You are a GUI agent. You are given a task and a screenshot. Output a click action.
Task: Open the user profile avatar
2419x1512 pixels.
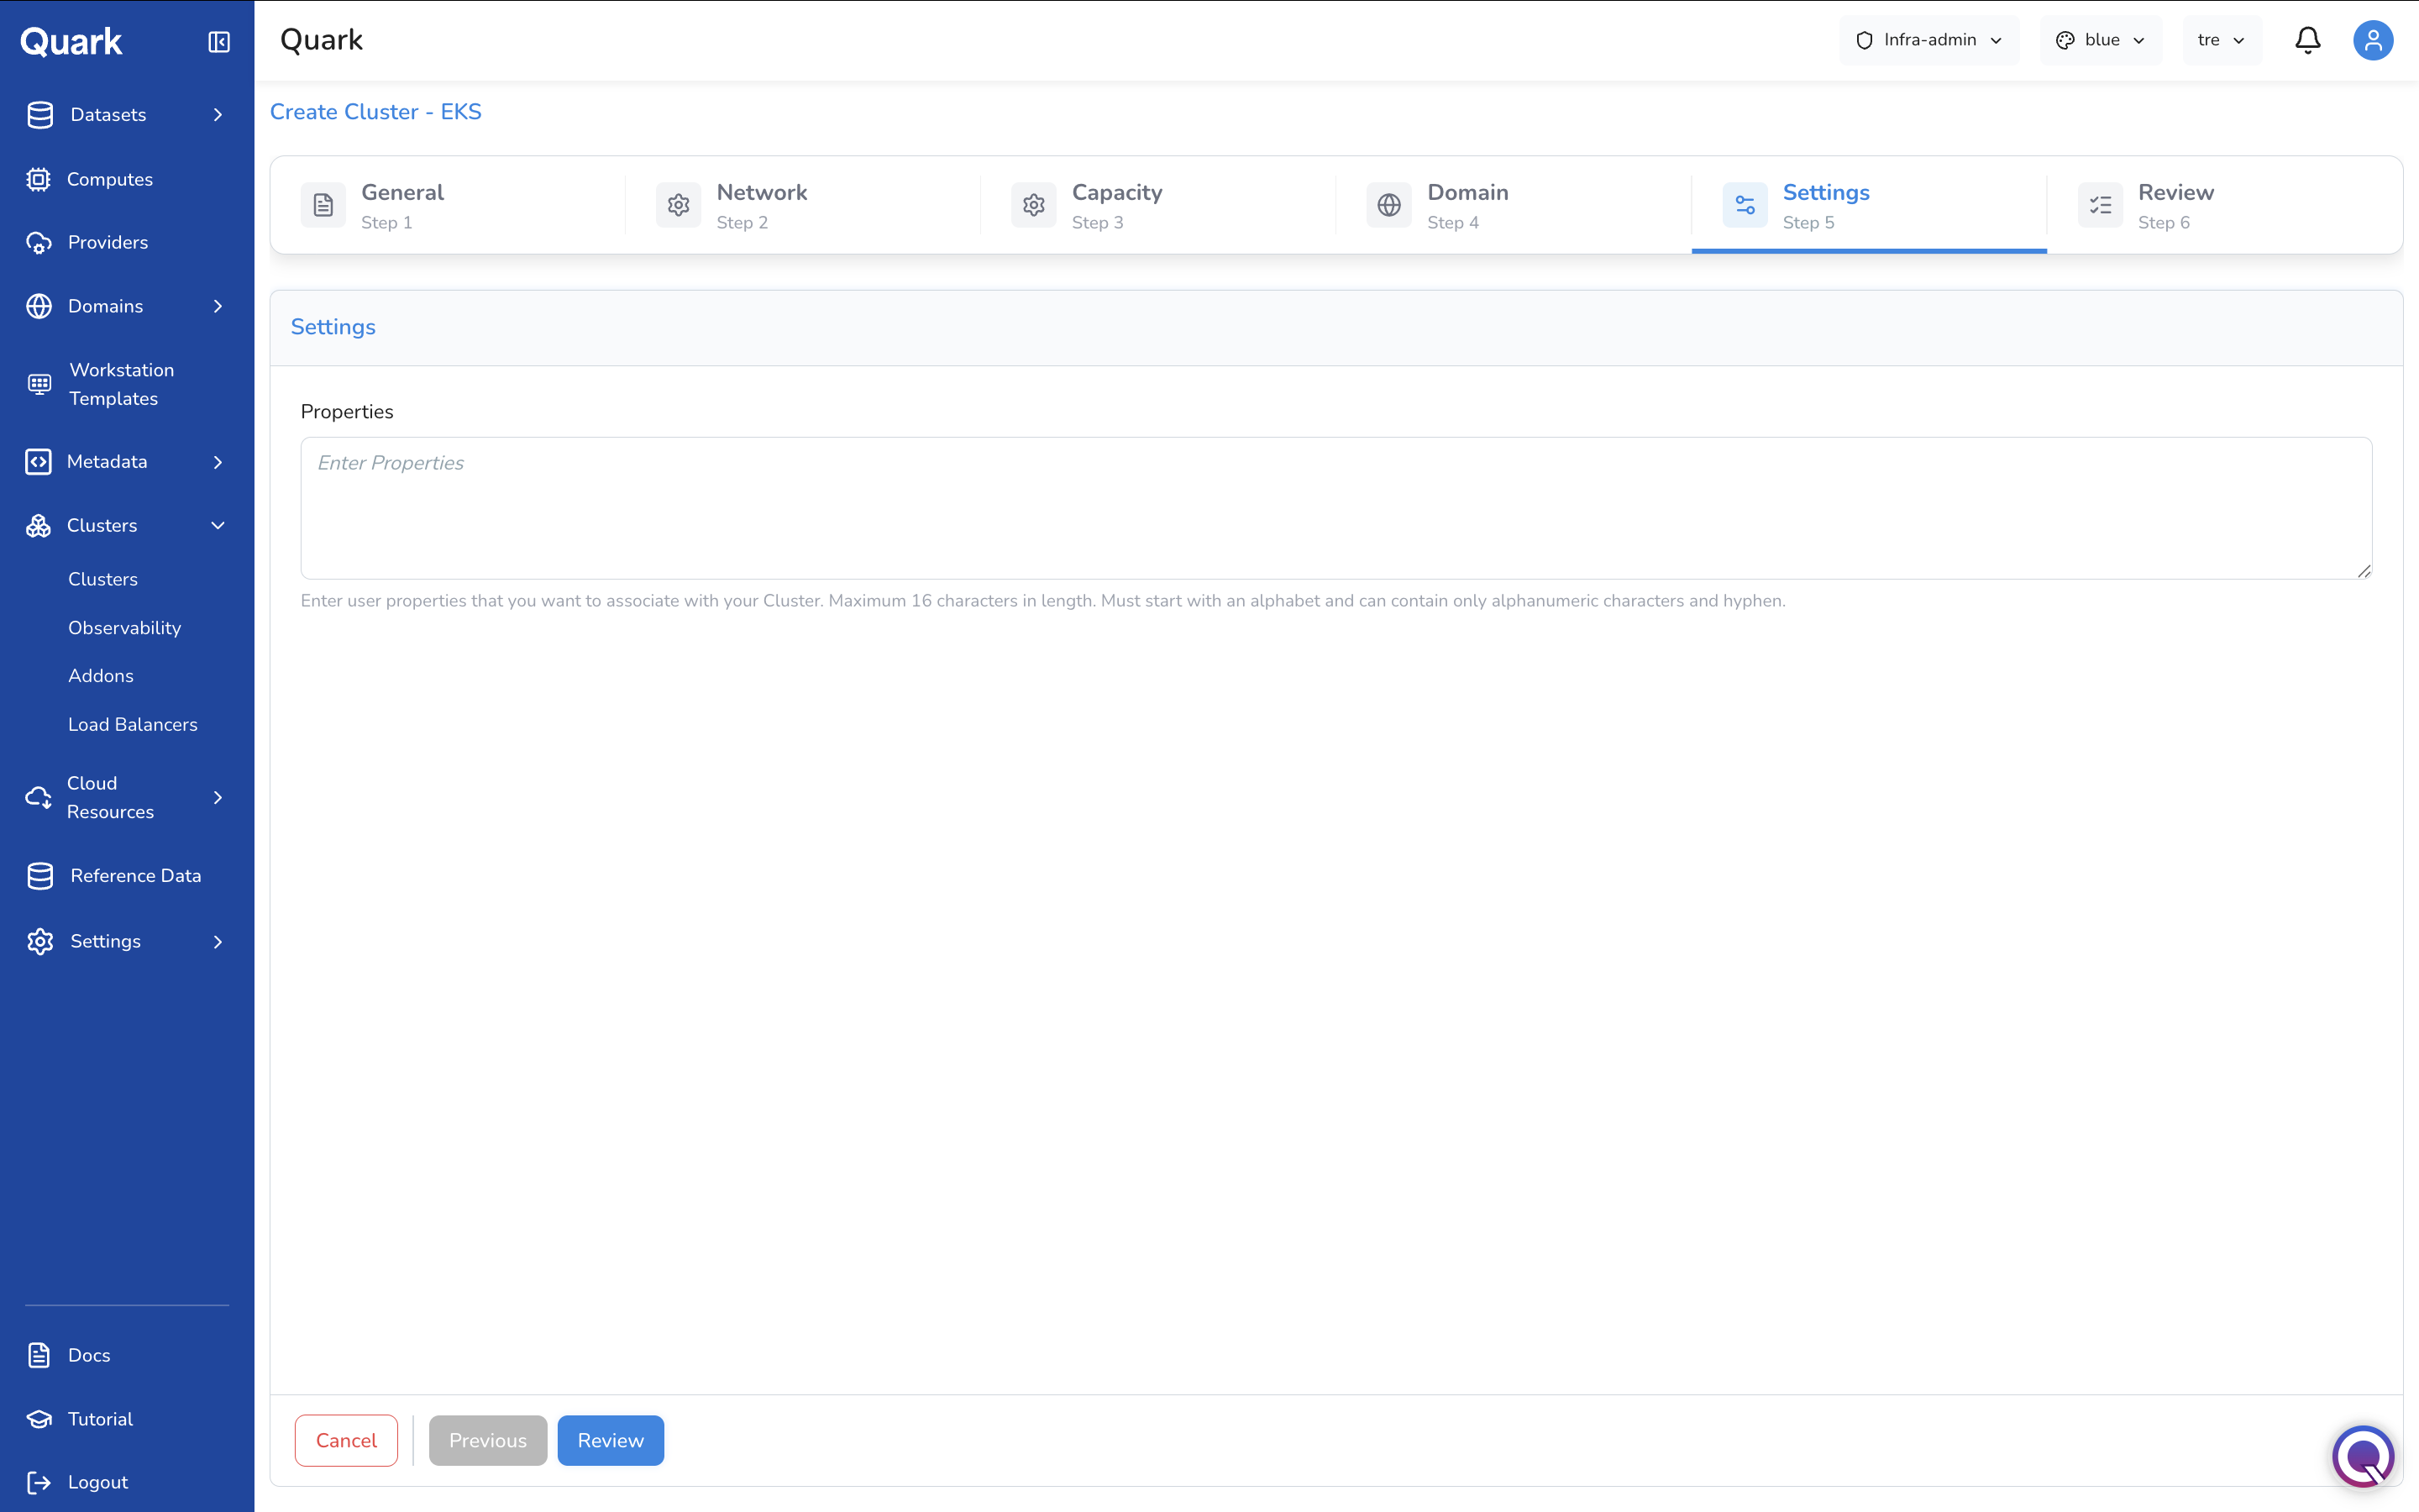(2373, 40)
